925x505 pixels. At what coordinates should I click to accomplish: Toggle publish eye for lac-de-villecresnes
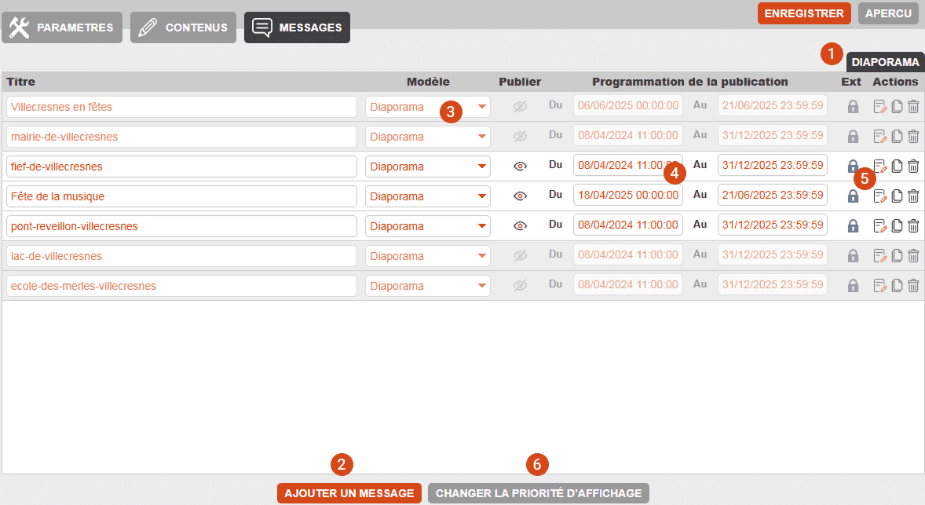point(519,256)
